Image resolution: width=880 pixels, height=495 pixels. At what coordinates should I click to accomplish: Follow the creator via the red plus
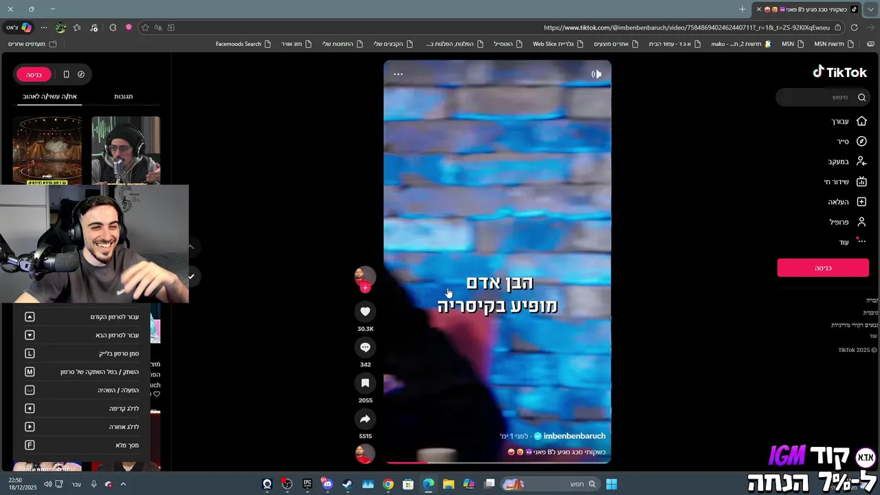coord(365,288)
